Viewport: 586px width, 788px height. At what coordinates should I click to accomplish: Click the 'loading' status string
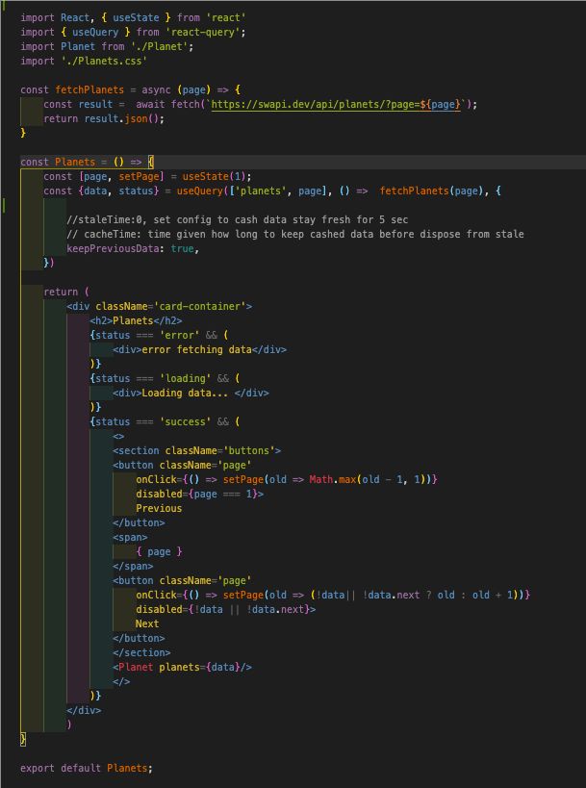coord(185,378)
